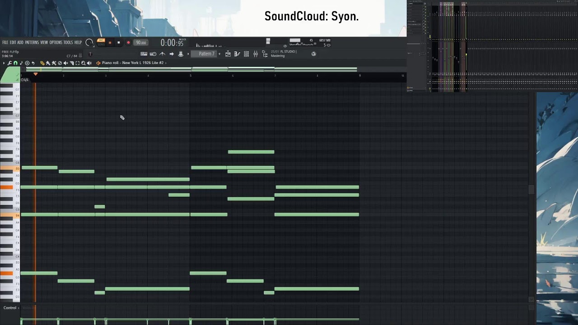The height and width of the screenshot is (325, 578).
Task: Click the highlighted B5 piano key
Action: 10,168
